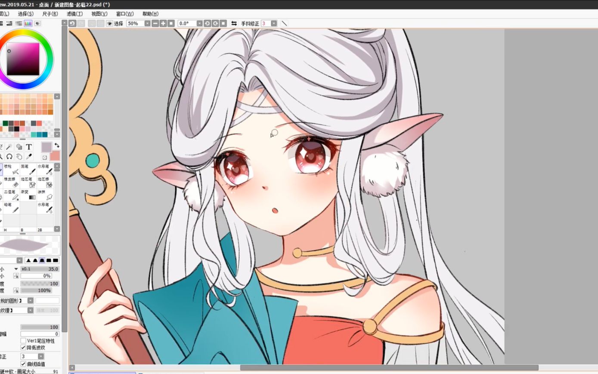Choose the 水彩笔 tool beside 铅笔
Screen dimensions: 598x374
[45, 208]
